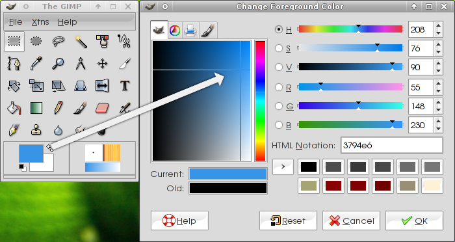Viewport: 455px width, 242px height.
Task: Select the Select by Color tool
Action: coord(103,42)
